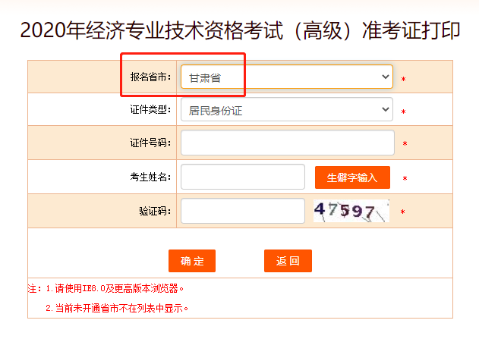Click the note about IE8.0 browser
479x339 pixels.
(114, 288)
